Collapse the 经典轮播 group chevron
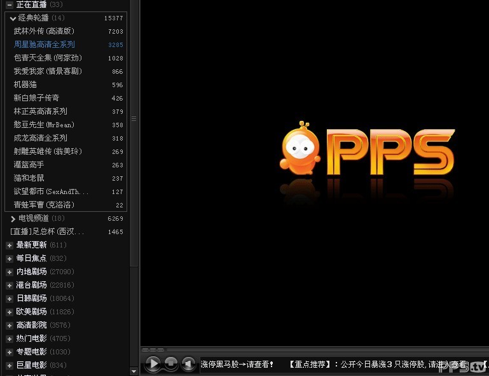Viewport: 489px width, 376px height. click(x=13, y=18)
